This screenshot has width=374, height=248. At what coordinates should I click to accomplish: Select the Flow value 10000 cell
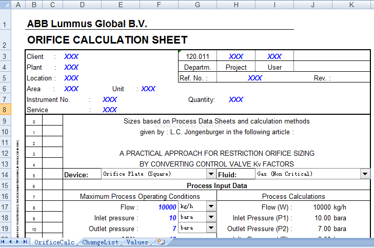click(x=158, y=207)
